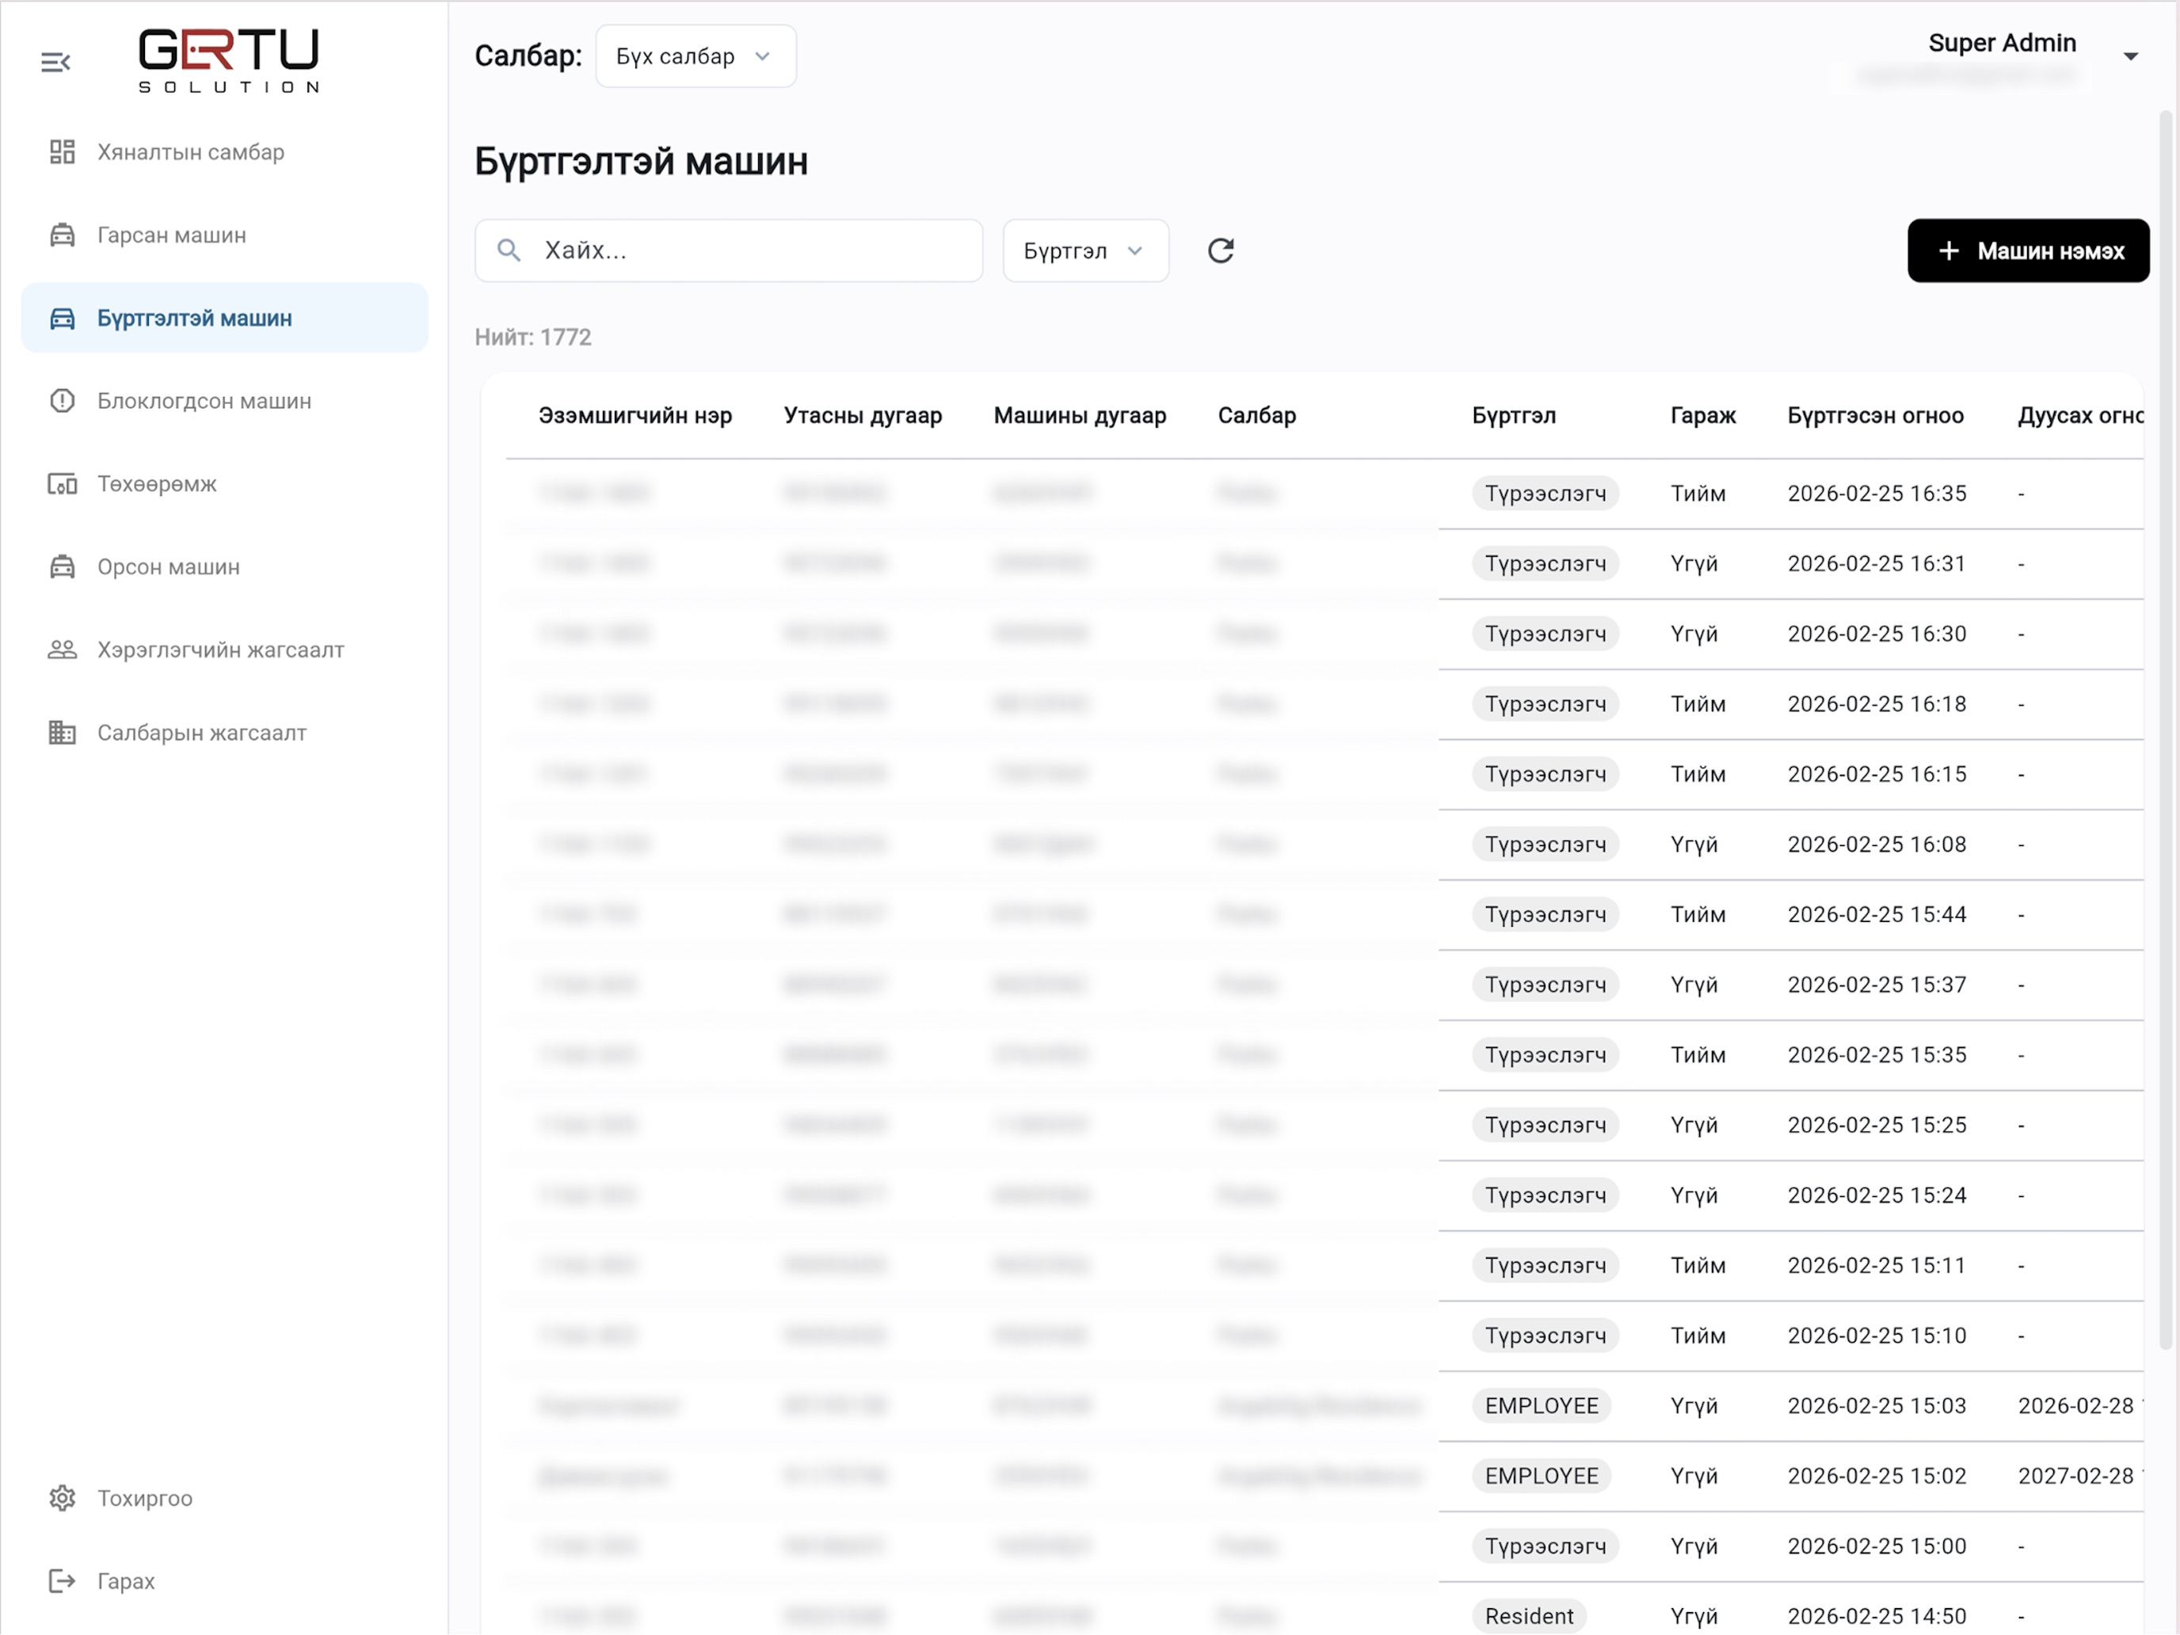2180x1635 pixels.
Task: Click the plus icon on Машин нэмэх
Action: [1949, 251]
